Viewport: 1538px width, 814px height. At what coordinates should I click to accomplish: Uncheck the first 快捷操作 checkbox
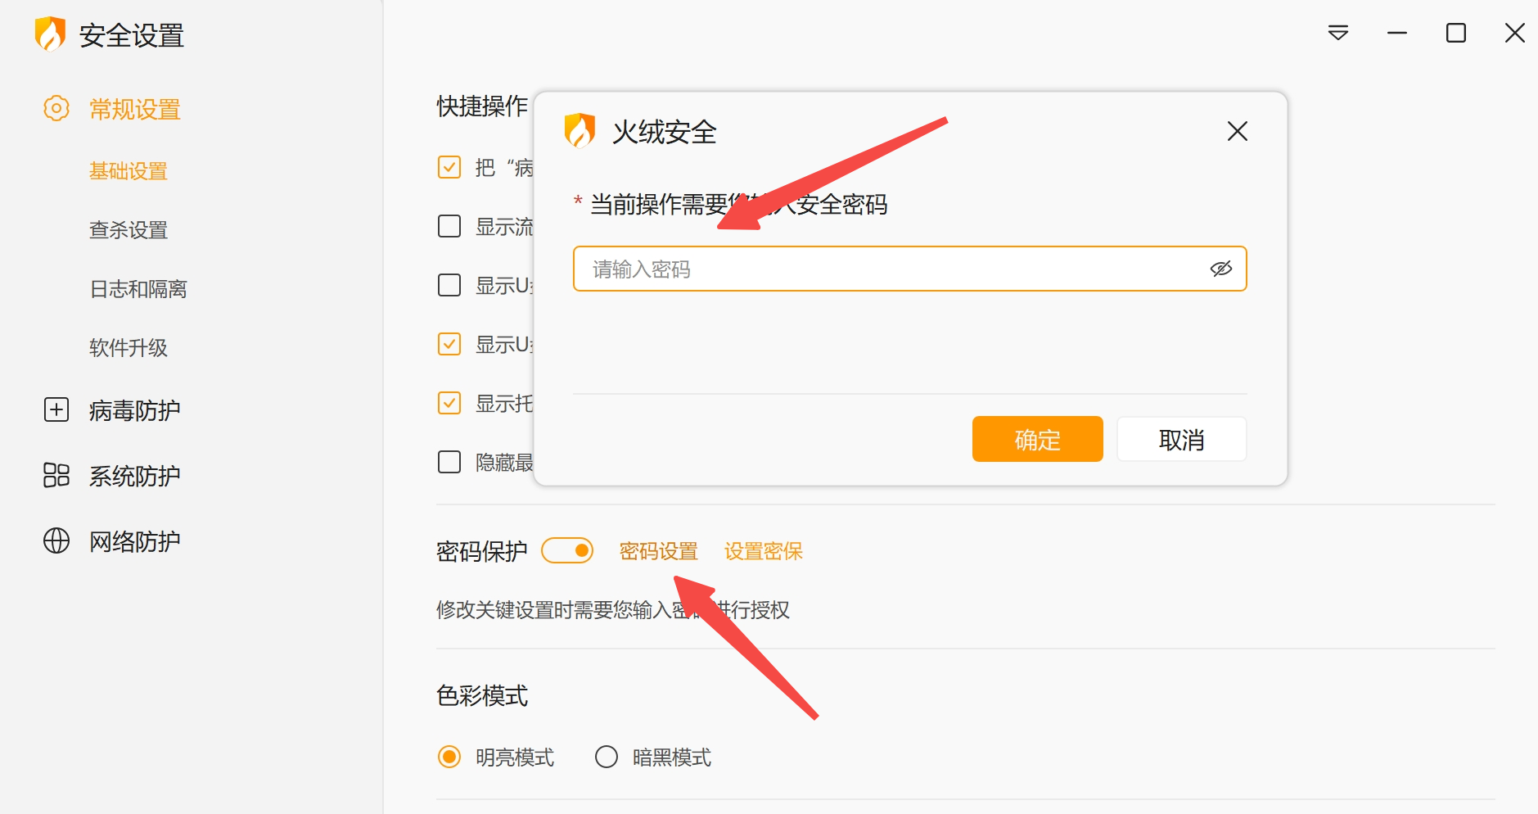point(449,167)
